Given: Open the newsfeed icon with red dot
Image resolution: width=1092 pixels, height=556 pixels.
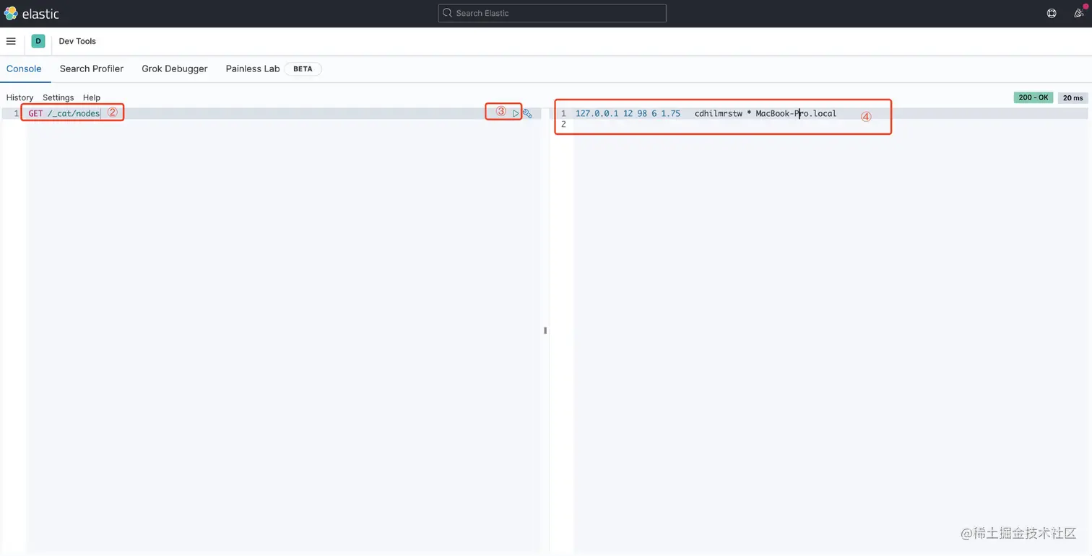Looking at the screenshot, I should coord(1079,13).
